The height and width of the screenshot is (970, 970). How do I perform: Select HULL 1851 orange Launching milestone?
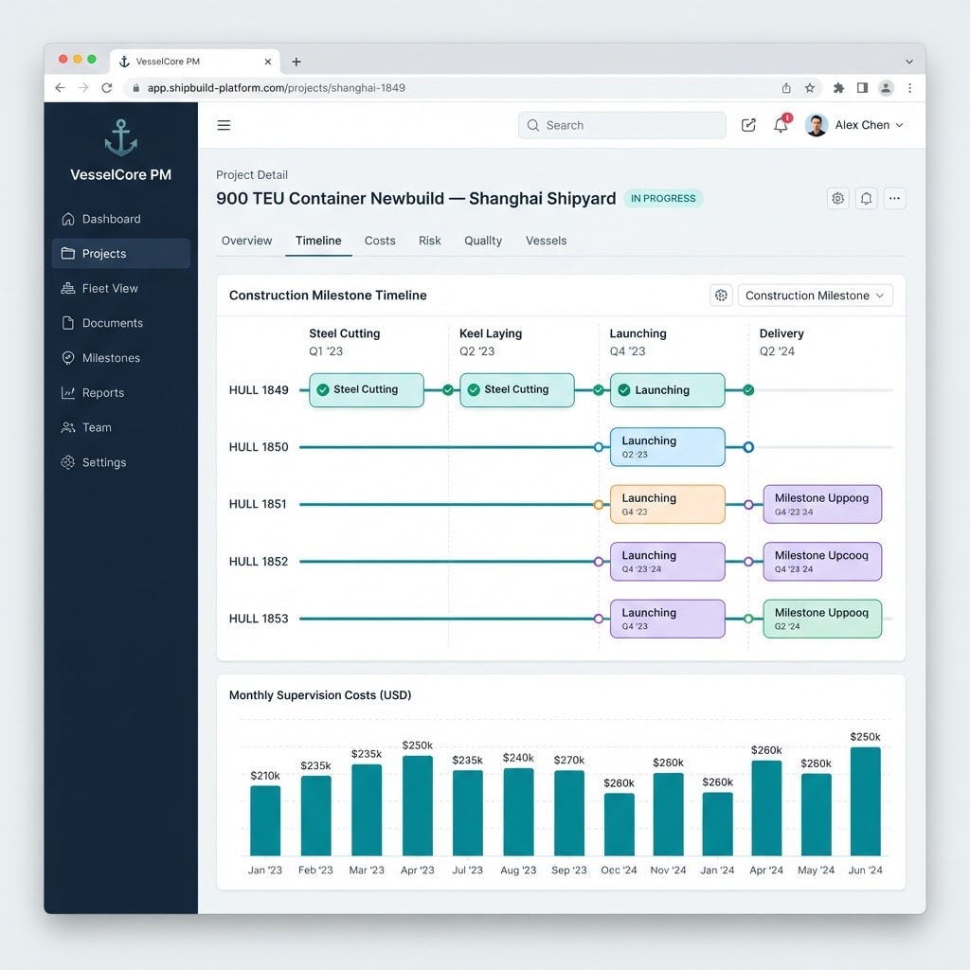(x=668, y=504)
